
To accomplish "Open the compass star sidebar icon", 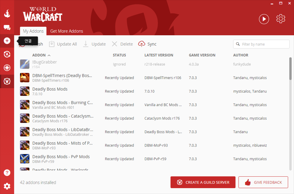I will [x=7, y=68].
